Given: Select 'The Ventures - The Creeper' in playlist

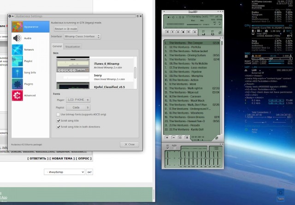Looking at the screenshot, I should [192, 43].
